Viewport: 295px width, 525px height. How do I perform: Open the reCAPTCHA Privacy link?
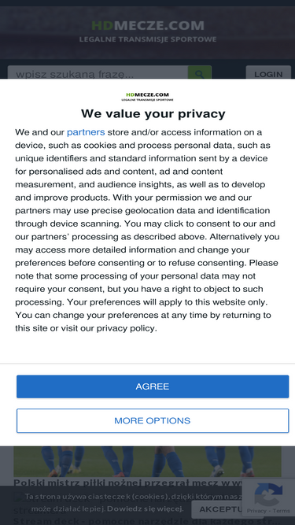[256, 511]
